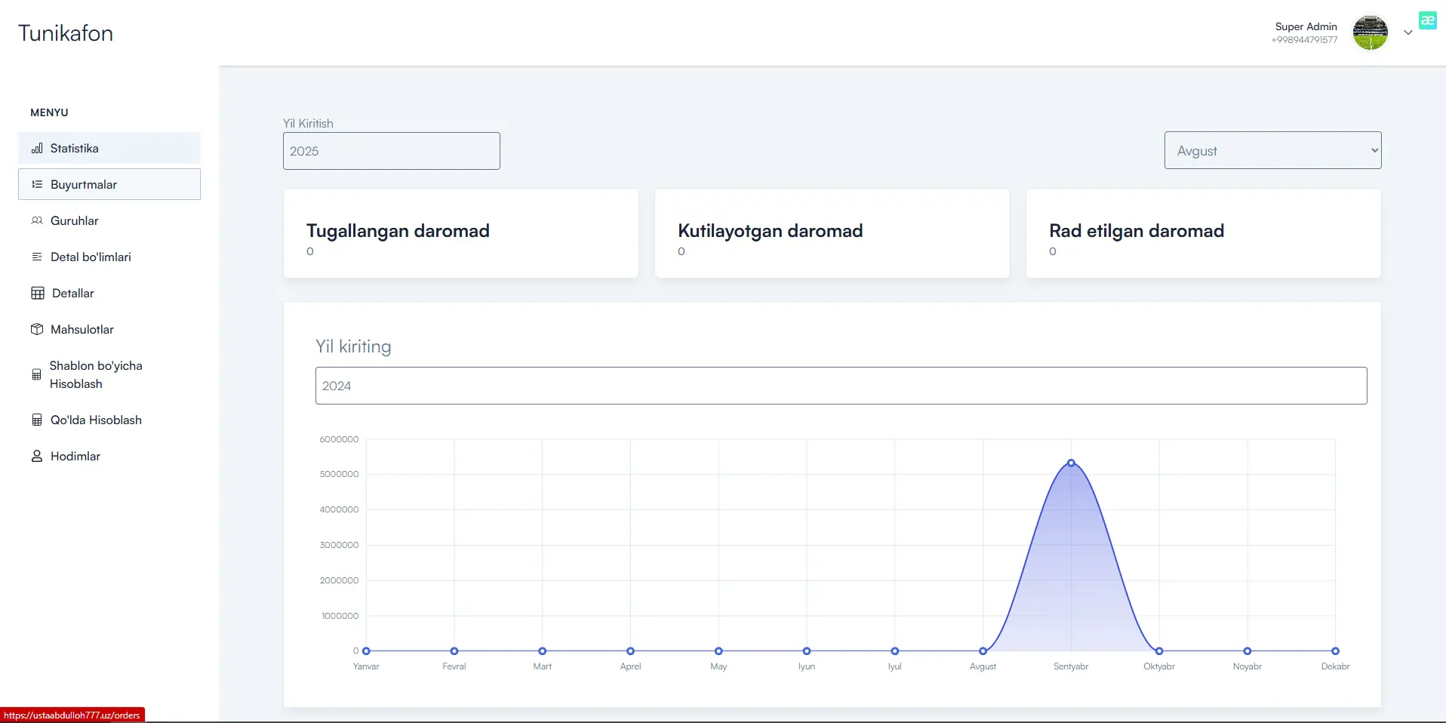This screenshot has width=1446, height=723.
Task: Click the Guruhlar people icon
Action: coord(37,221)
